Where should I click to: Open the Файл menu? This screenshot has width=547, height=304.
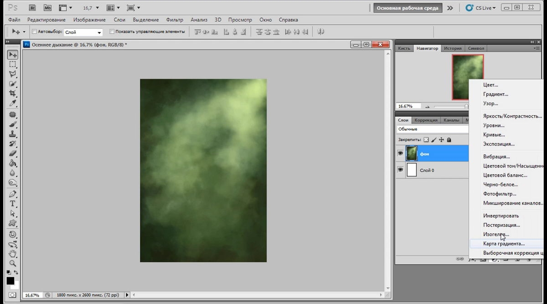click(x=14, y=20)
